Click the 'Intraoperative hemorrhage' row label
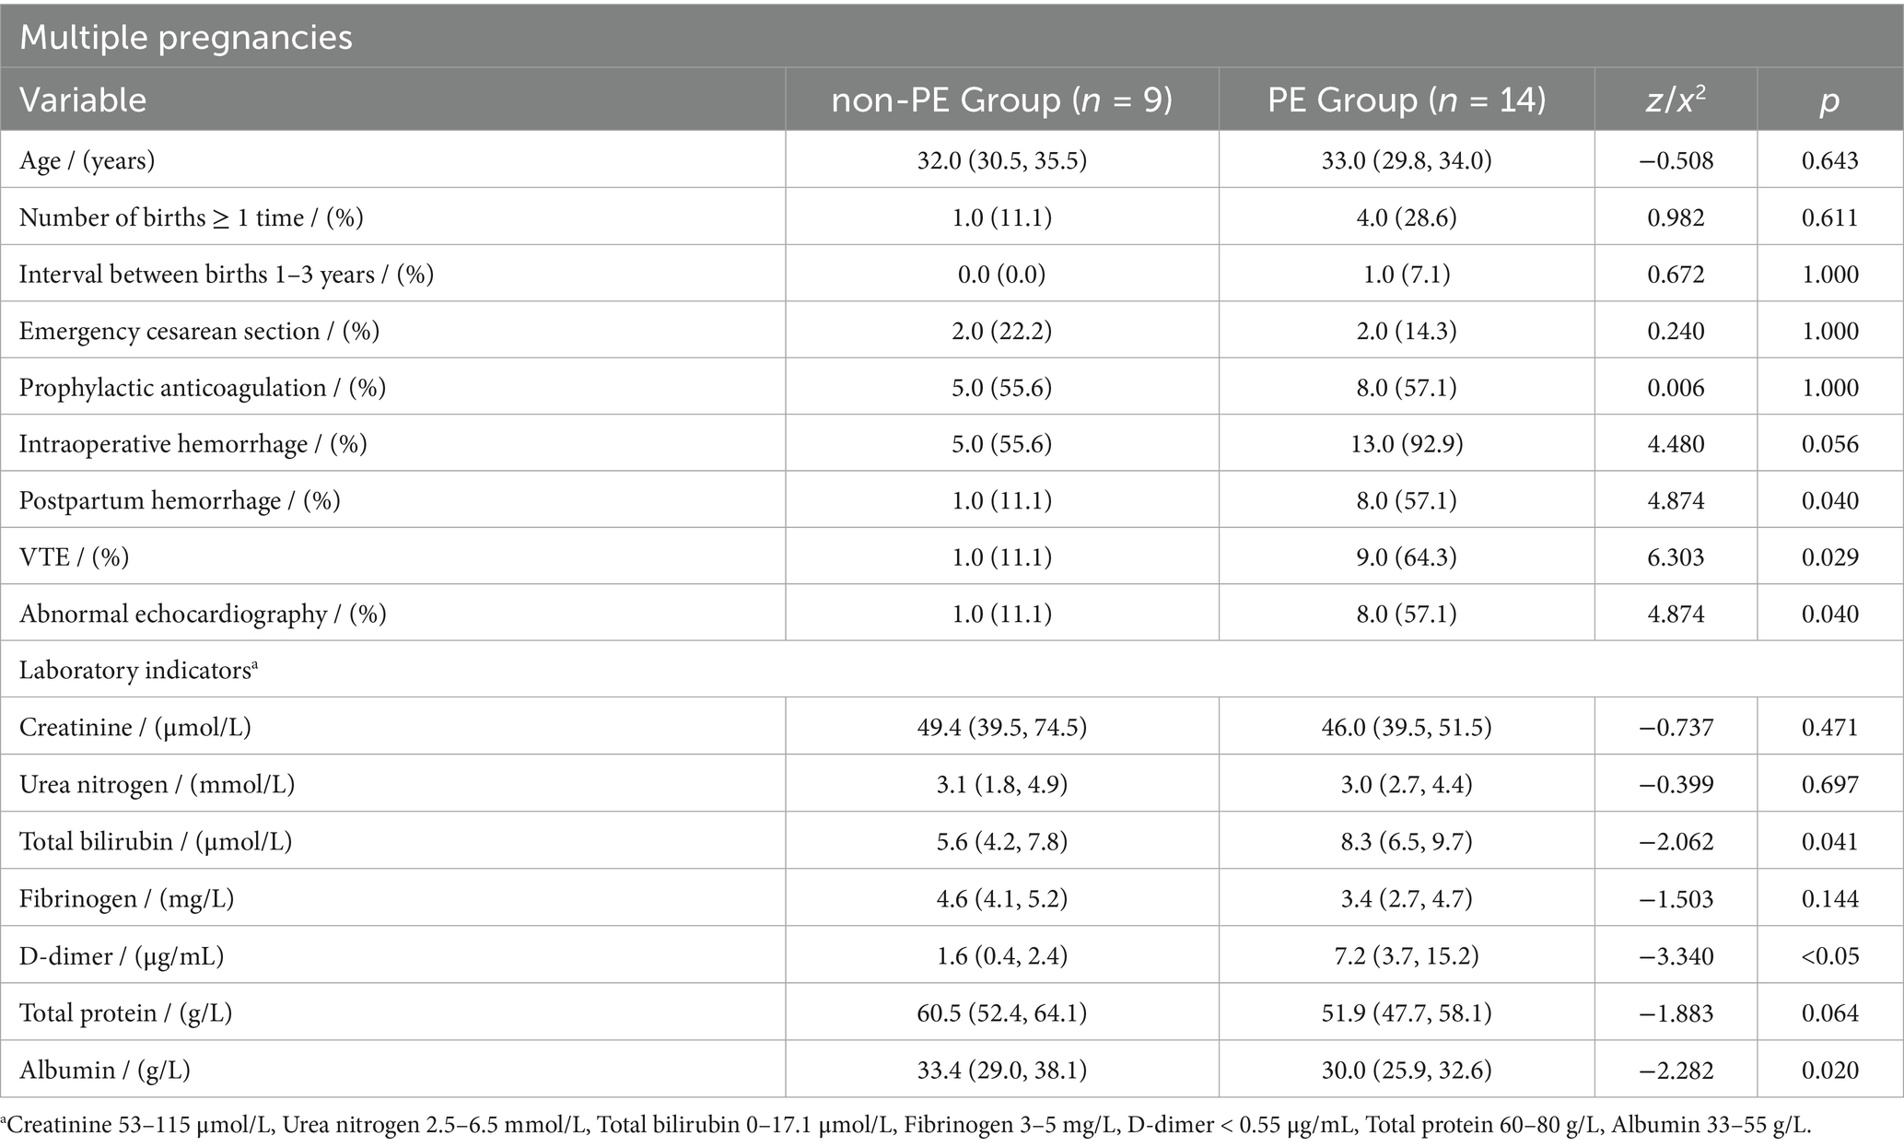Viewport: 1904px width, 1147px height. pyautogui.click(x=193, y=444)
